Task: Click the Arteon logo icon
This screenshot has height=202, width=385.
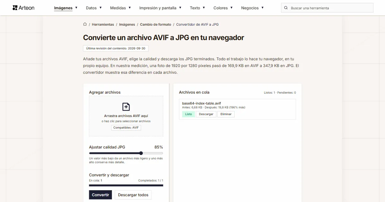Action: point(15,8)
